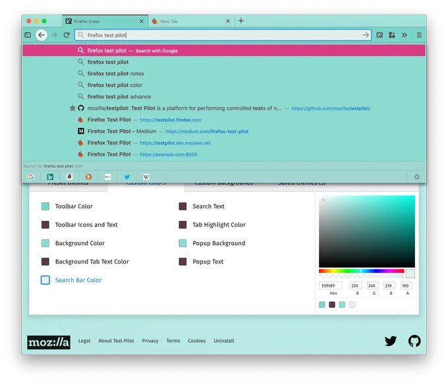448x383 pixels.
Task: Open the hamburger application menu
Action: (419, 35)
